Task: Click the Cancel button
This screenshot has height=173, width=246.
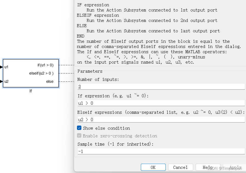Action: click(181, 167)
